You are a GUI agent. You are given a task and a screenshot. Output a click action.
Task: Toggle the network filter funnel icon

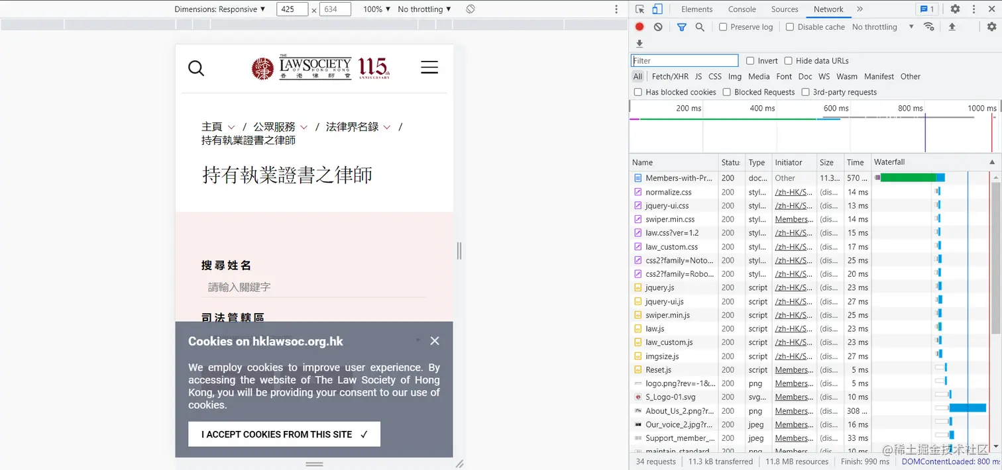682,27
